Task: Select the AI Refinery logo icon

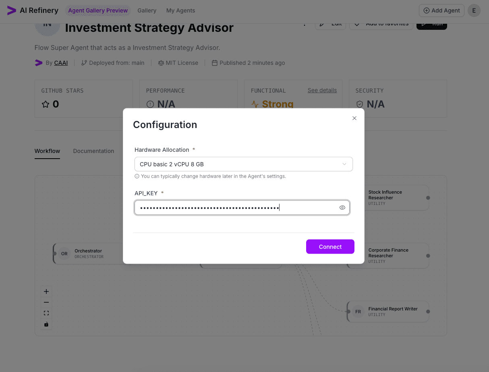Action: 11,11
